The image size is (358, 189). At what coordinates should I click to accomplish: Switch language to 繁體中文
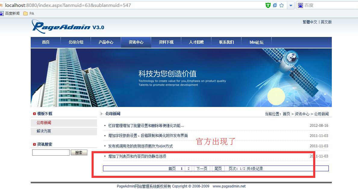pyautogui.click(x=310, y=22)
